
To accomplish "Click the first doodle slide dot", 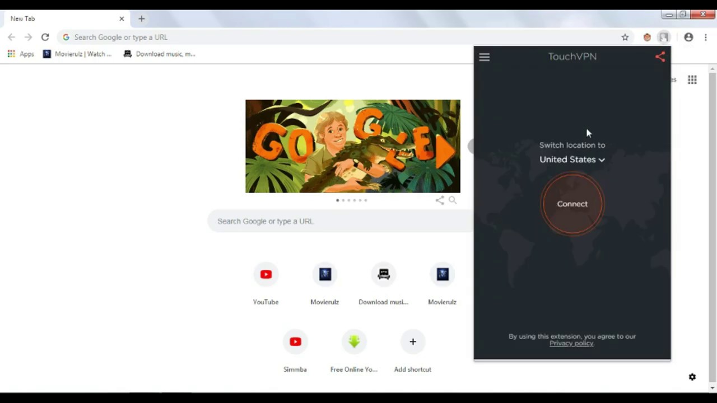I will point(337,200).
